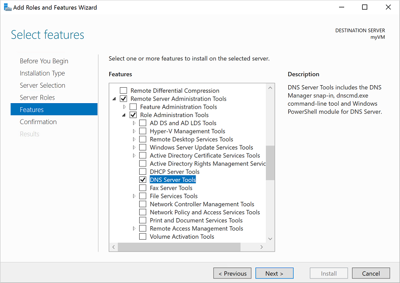400x283 pixels.
Task: Expand the Hyper-V Management Tools node
Action: click(134, 132)
